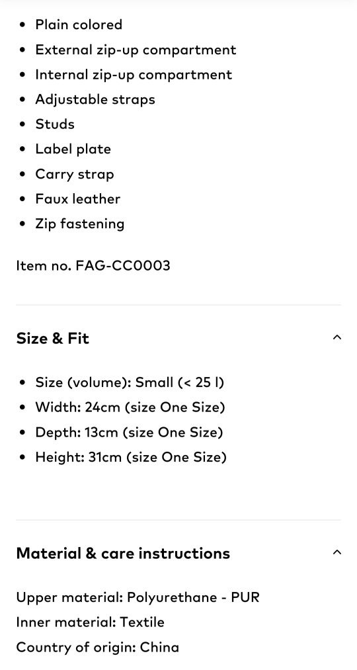
Task: Click the item number FAG-CC0003 text
Action: [93, 266]
